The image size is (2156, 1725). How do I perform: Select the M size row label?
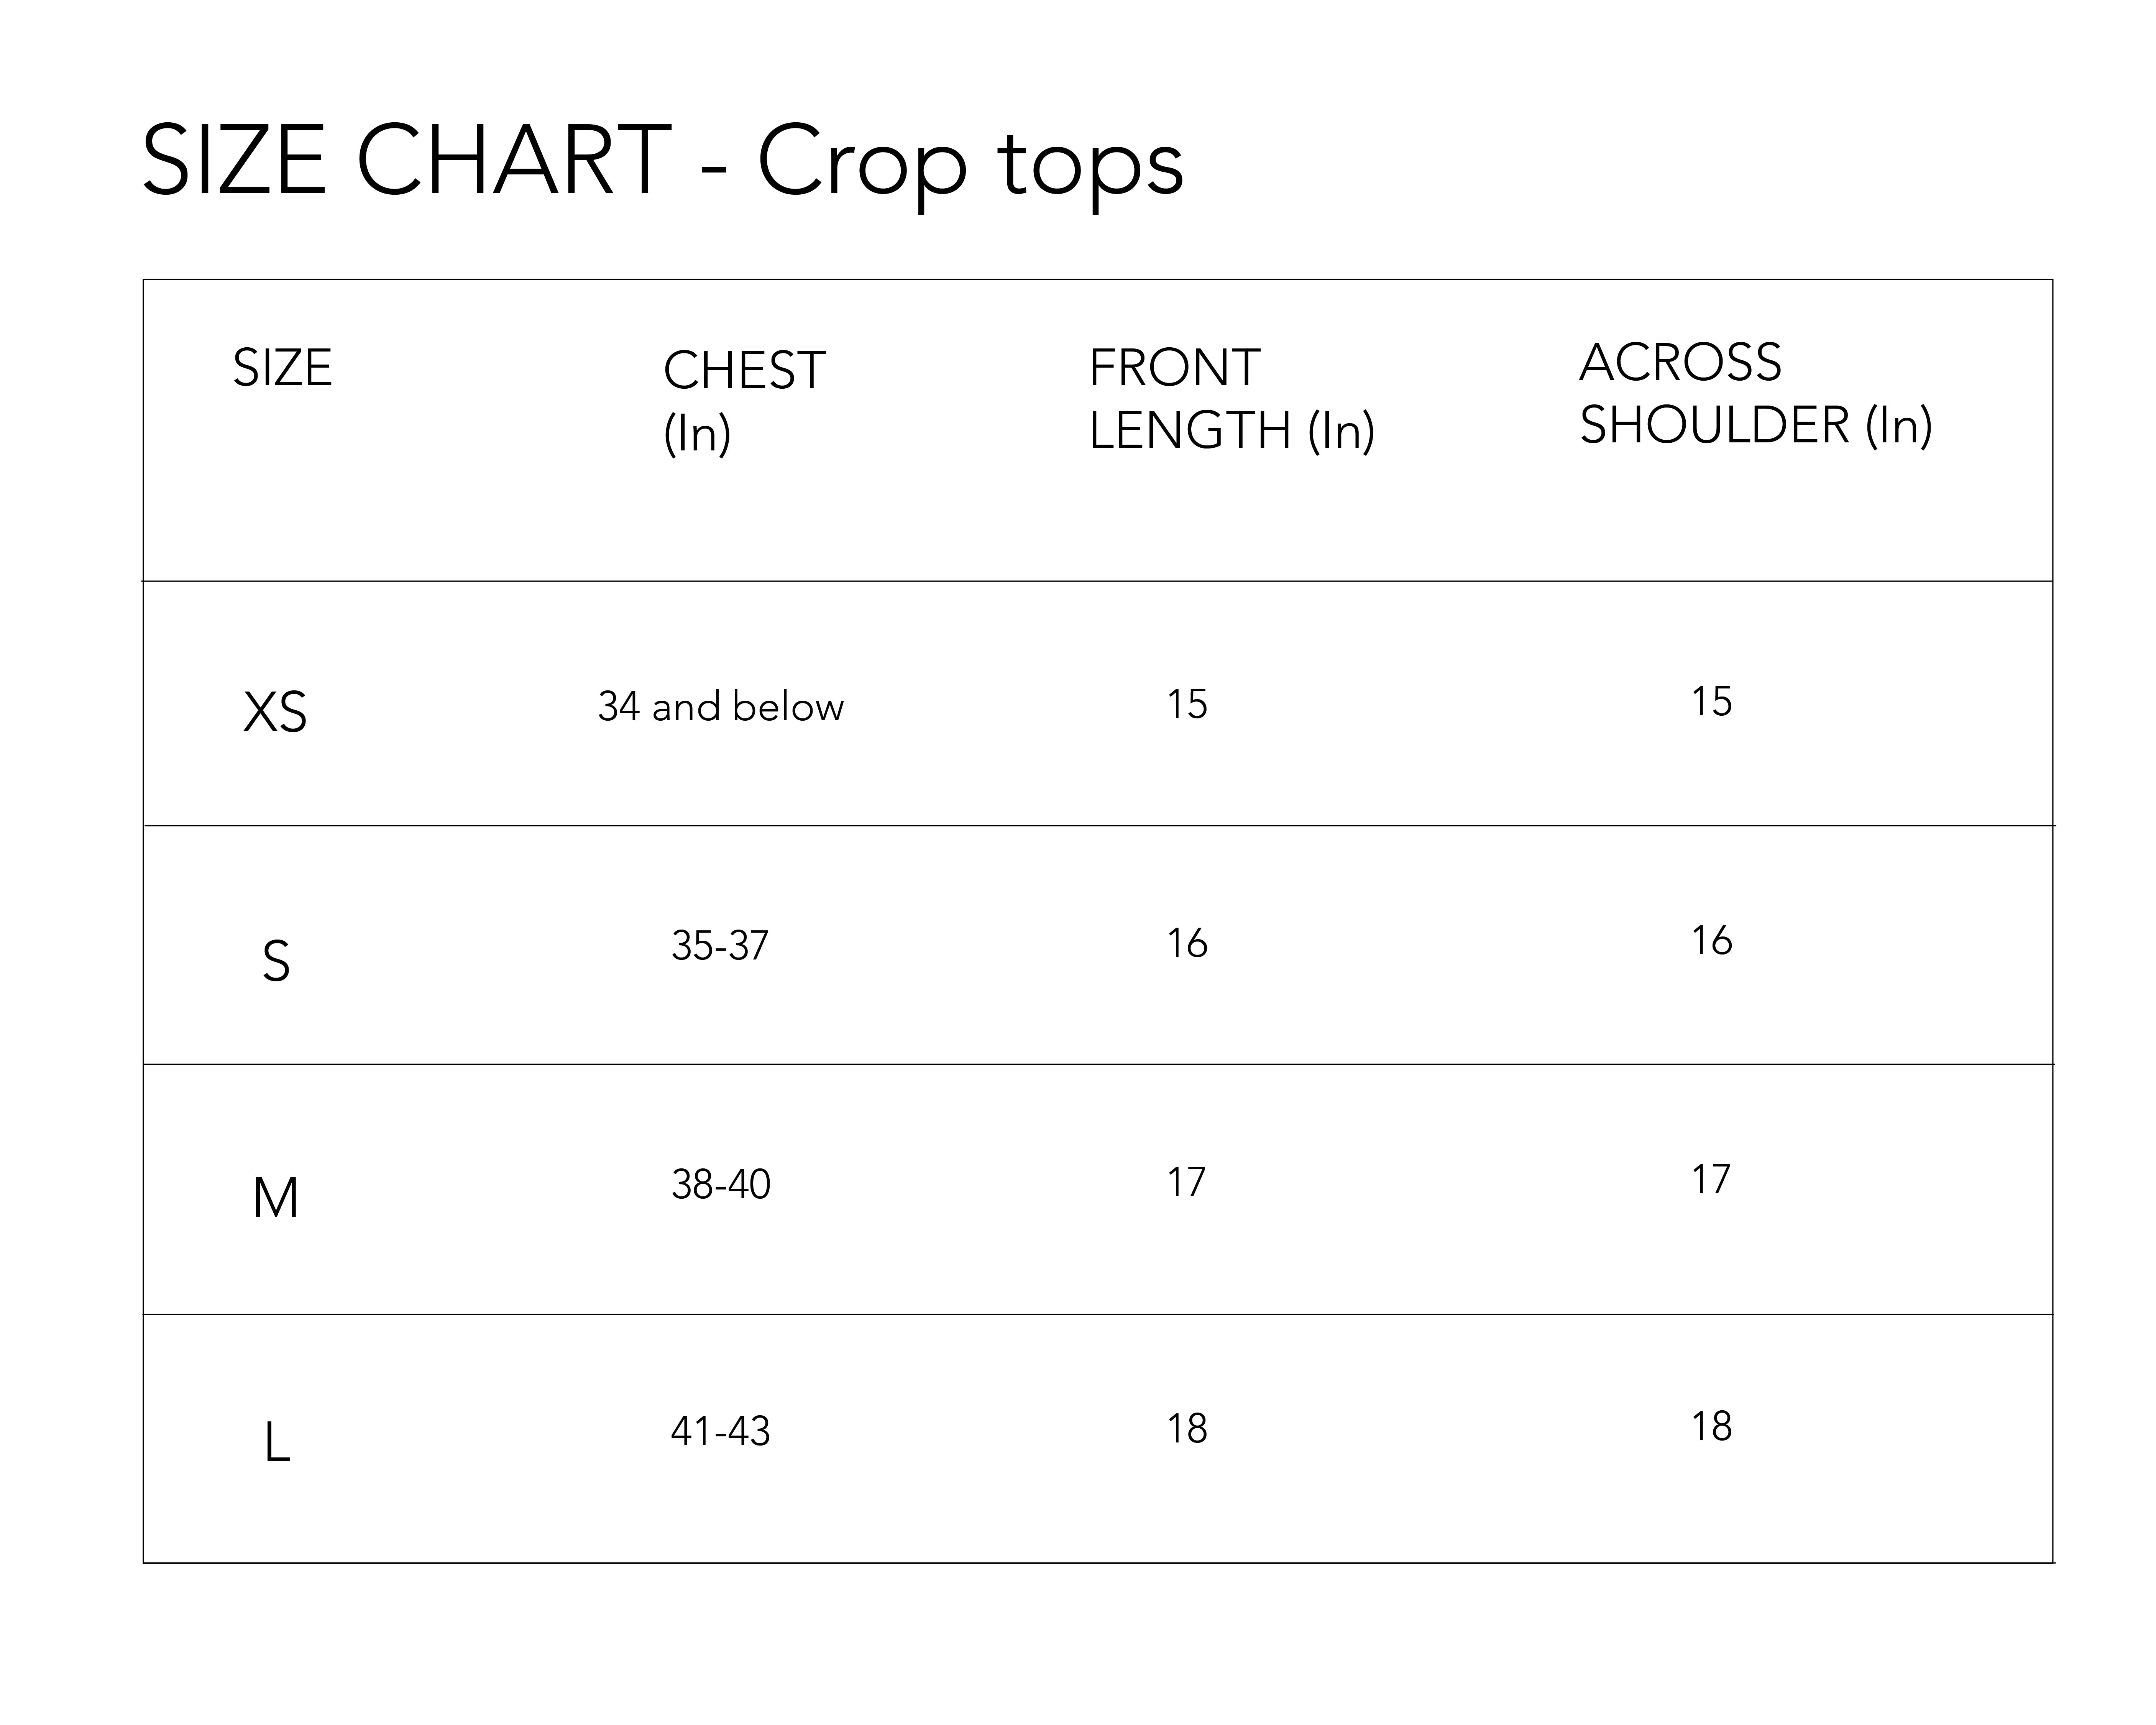pos(276,1198)
